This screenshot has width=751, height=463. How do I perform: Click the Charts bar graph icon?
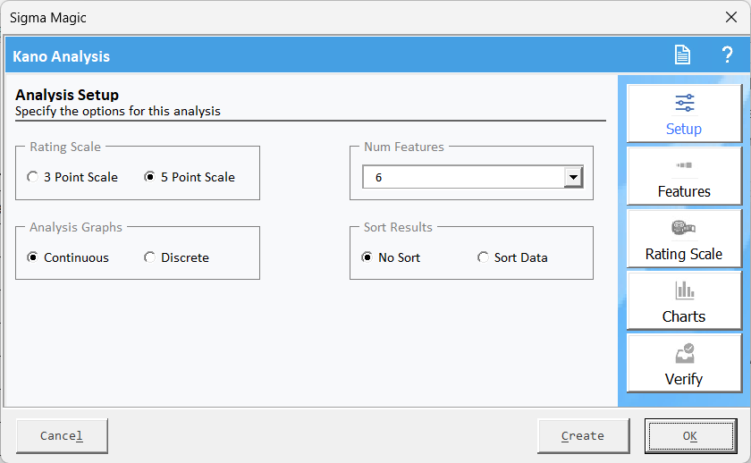(684, 290)
